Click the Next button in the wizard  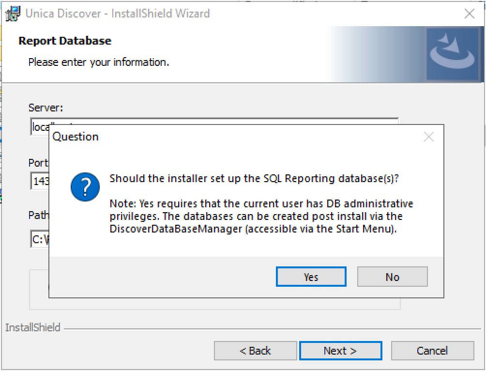[x=340, y=351]
